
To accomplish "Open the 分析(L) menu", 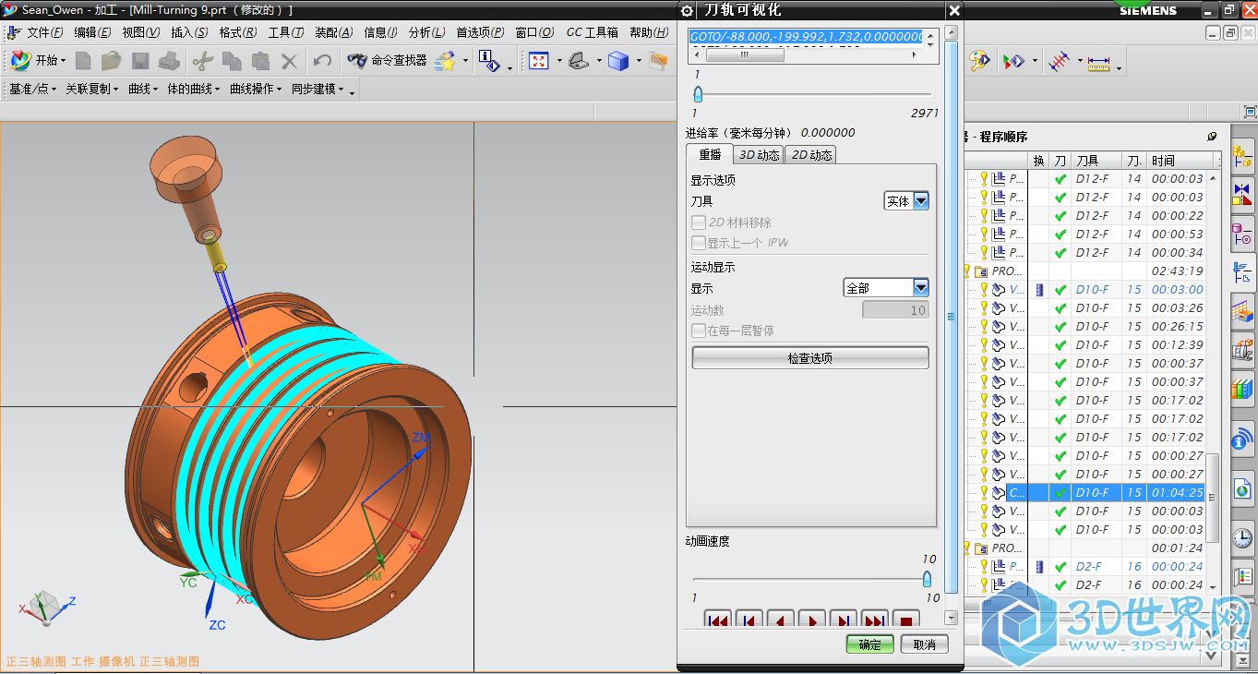I will pos(426,32).
